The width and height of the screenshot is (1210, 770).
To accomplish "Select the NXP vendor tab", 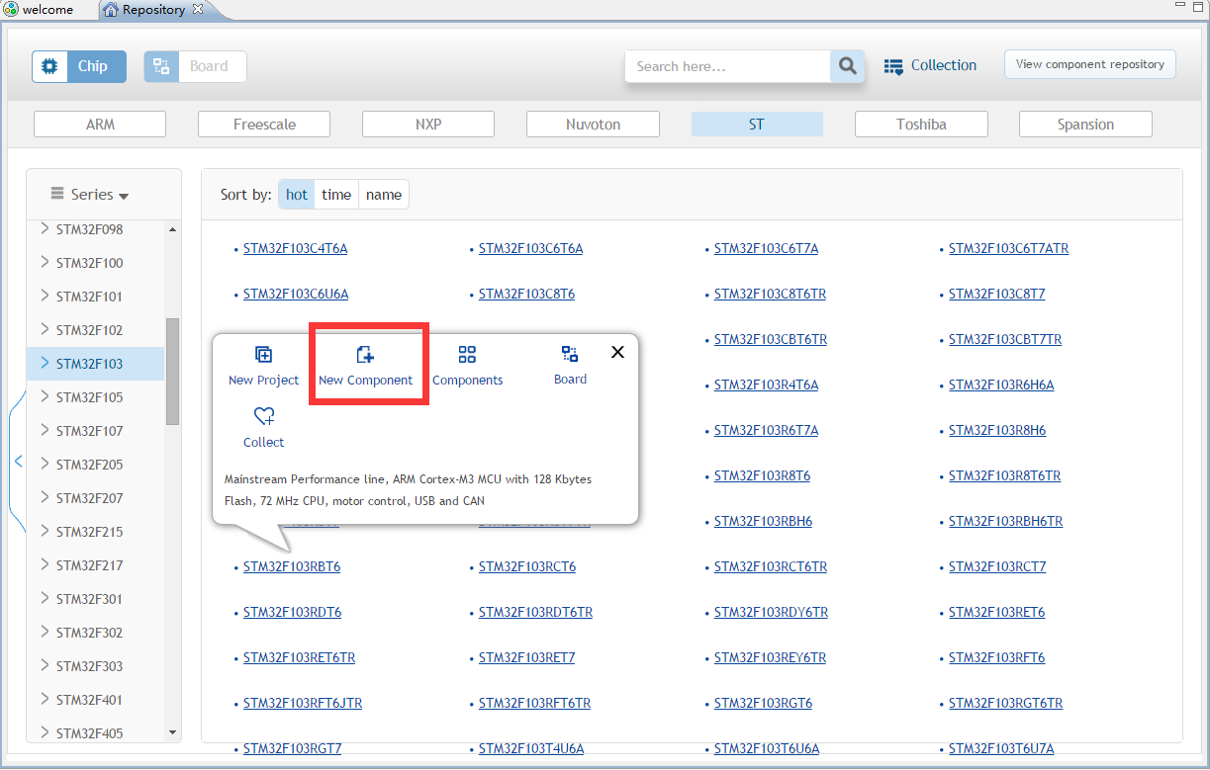I will (x=428, y=125).
